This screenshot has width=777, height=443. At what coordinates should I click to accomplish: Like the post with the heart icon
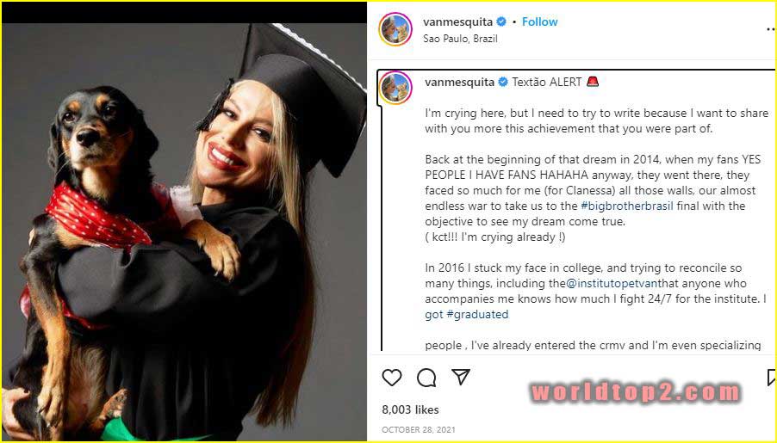coord(392,378)
